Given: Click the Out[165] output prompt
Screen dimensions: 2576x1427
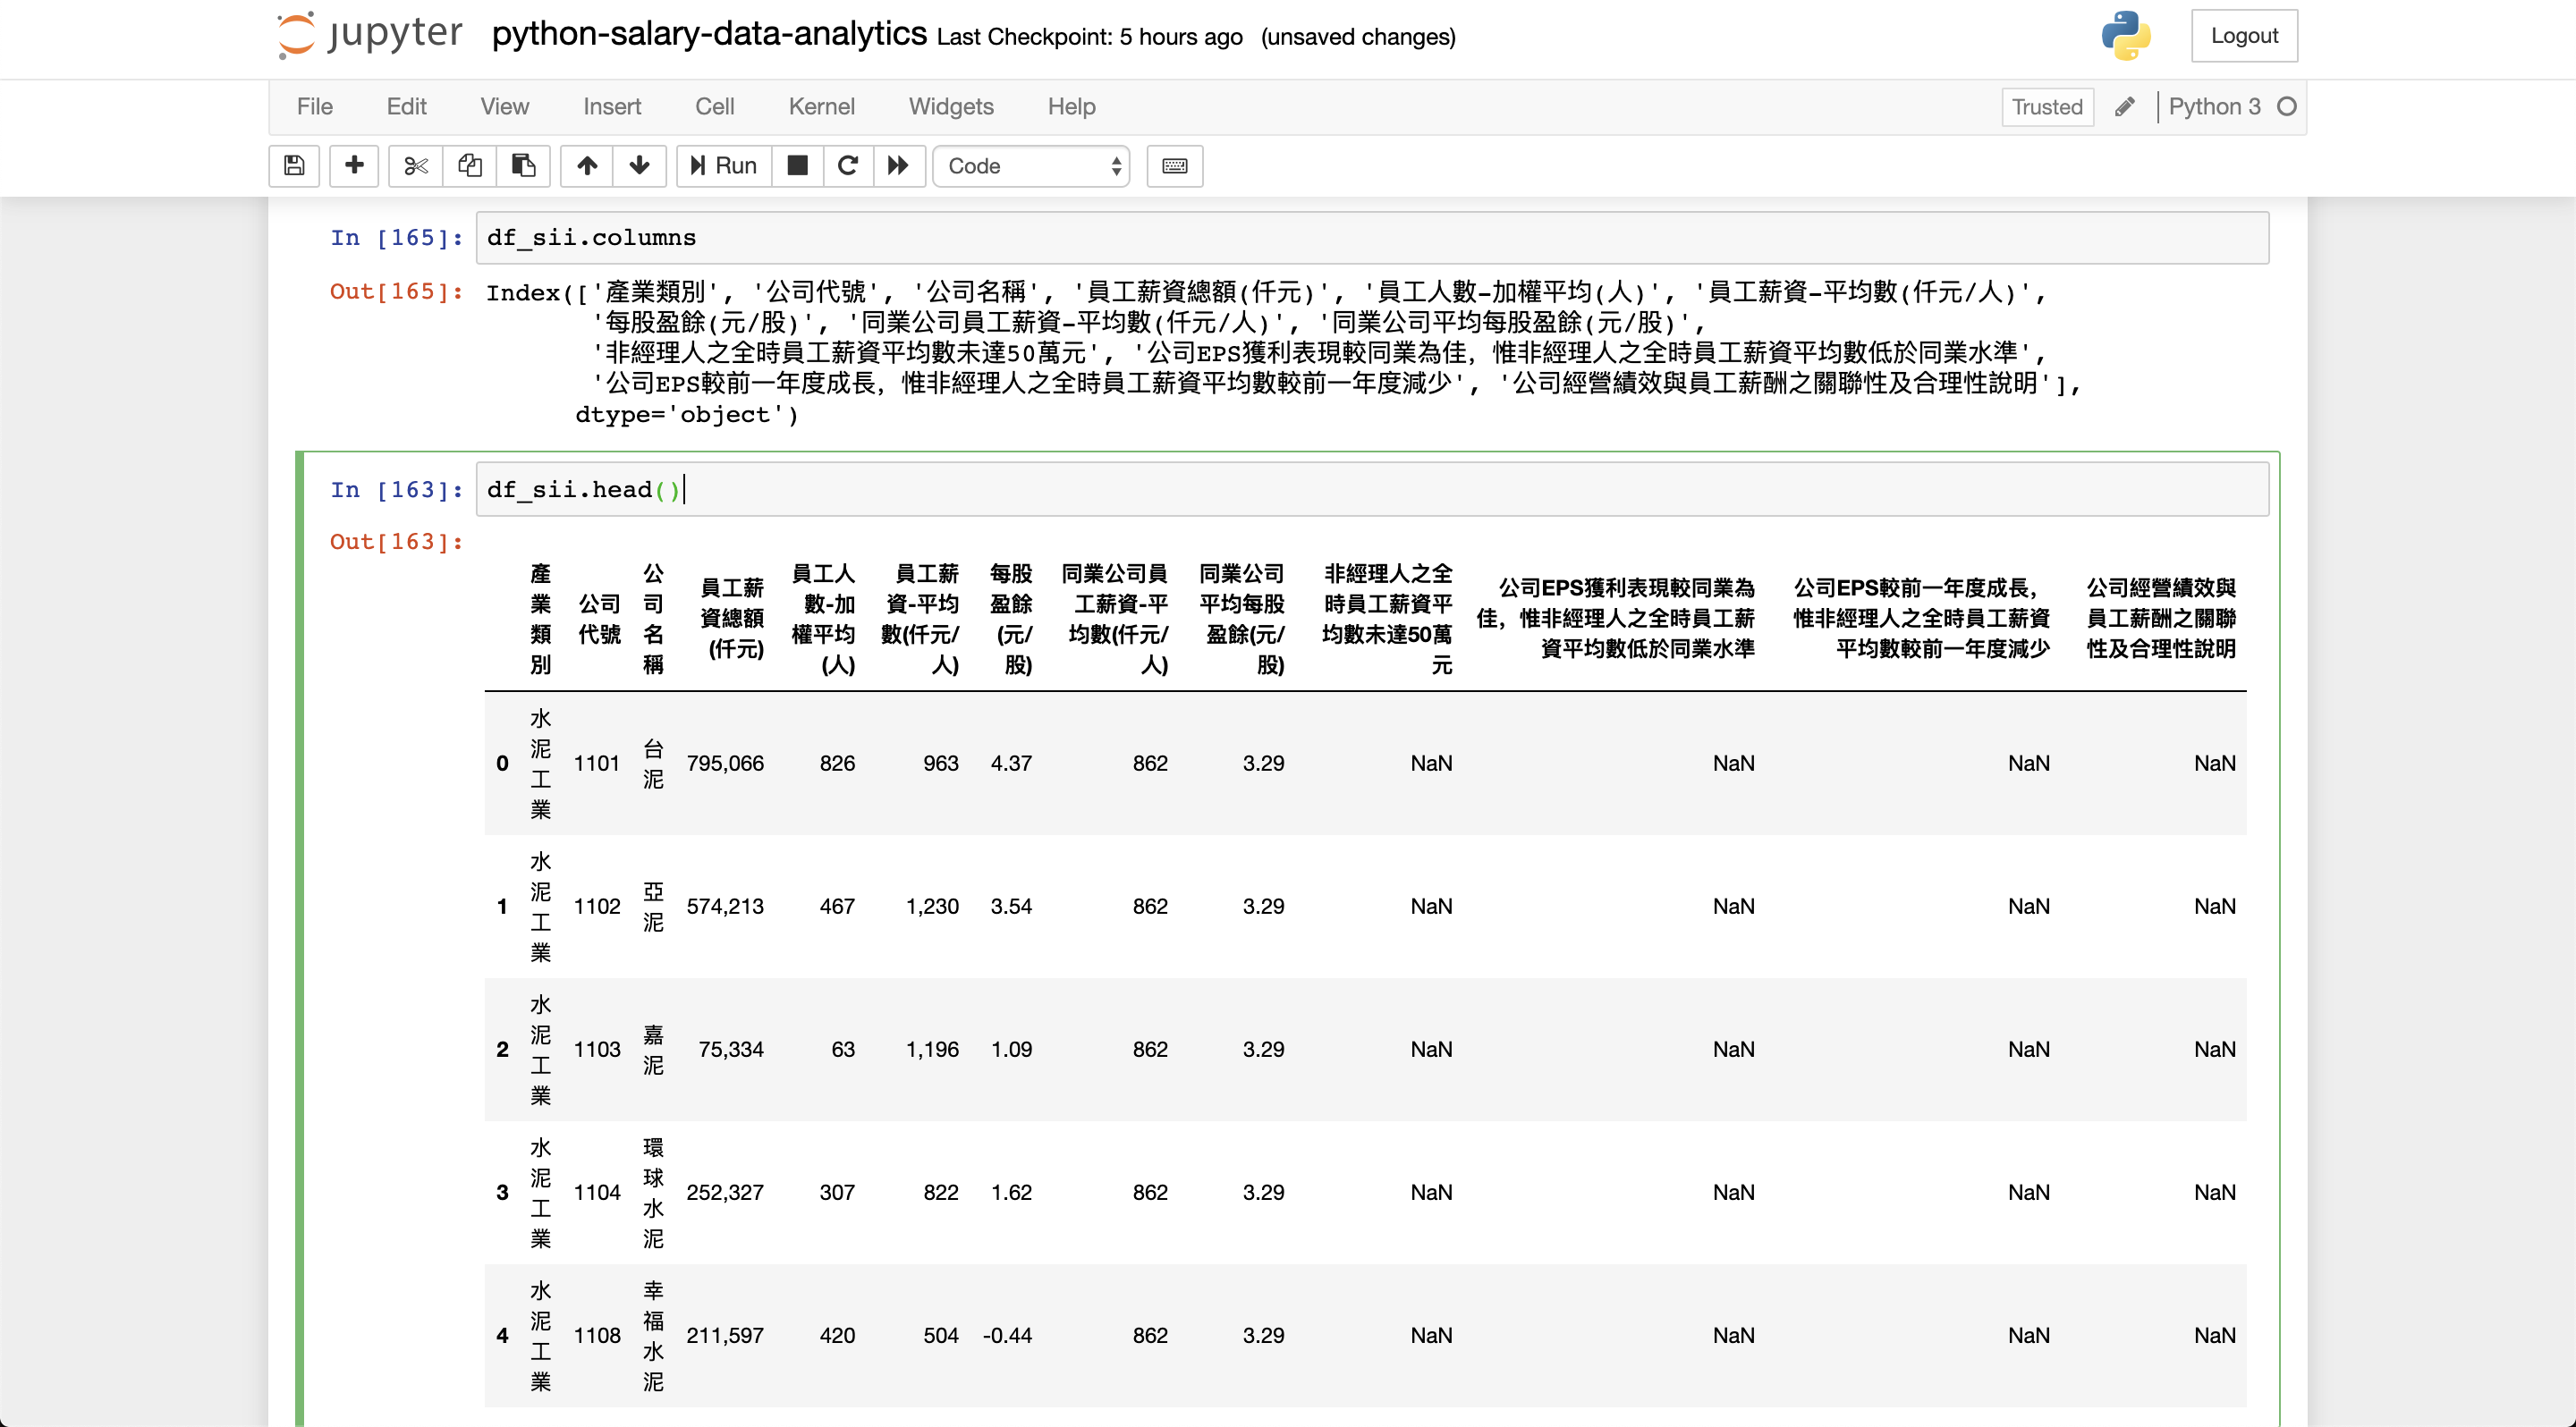Looking at the screenshot, I should click(x=396, y=291).
